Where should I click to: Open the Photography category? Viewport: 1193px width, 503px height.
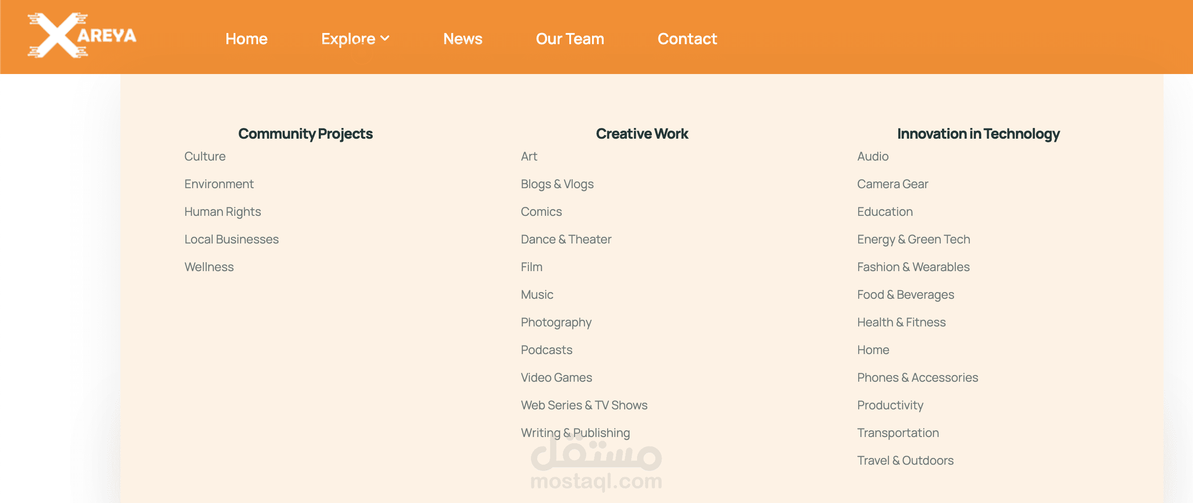tap(556, 322)
